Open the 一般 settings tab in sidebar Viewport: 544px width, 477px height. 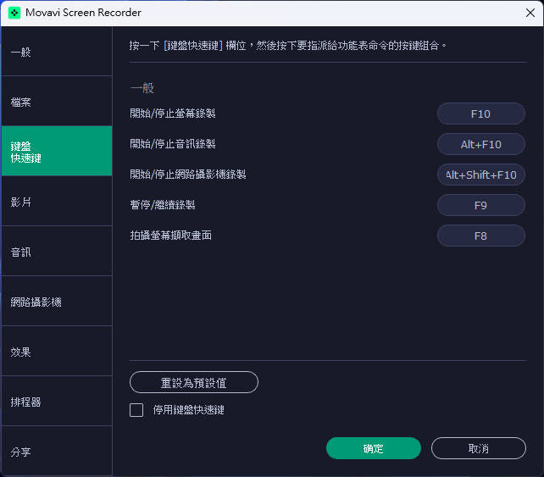[57, 52]
